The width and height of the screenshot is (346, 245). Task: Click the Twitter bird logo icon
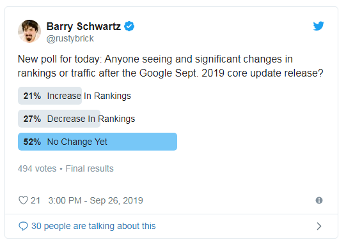click(318, 26)
